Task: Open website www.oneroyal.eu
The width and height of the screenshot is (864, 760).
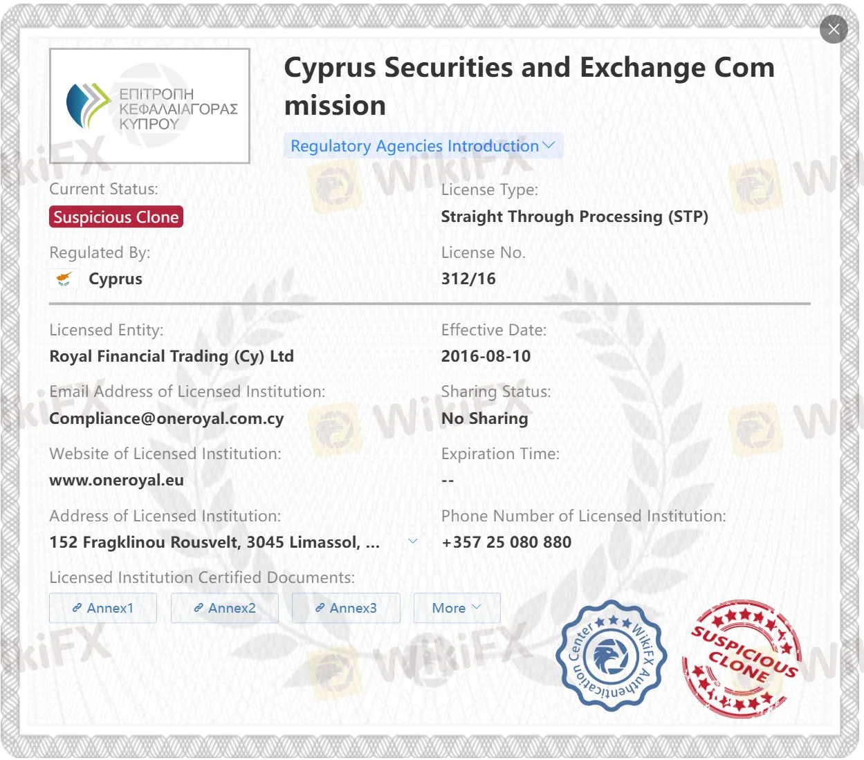Action: [x=116, y=479]
